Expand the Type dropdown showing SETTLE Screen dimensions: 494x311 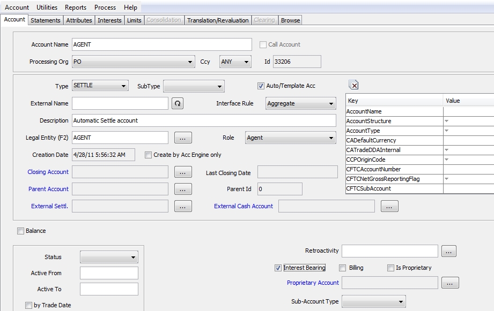point(100,86)
